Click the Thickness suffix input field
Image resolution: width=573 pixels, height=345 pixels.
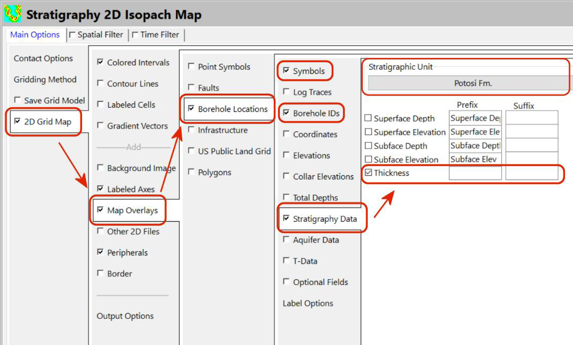(x=531, y=173)
